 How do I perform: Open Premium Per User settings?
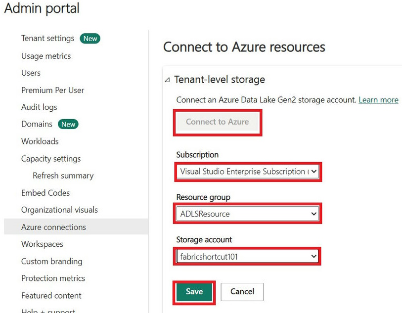point(52,90)
